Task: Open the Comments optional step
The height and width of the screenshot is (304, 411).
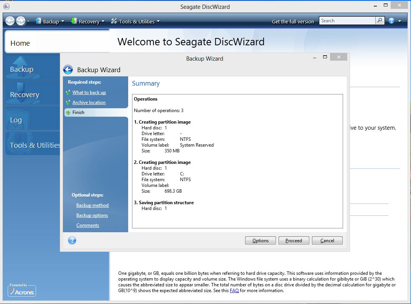Action: tap(87, 225)
